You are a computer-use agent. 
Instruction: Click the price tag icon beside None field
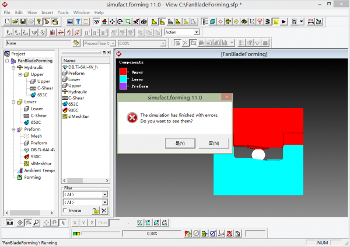(76, 43)
